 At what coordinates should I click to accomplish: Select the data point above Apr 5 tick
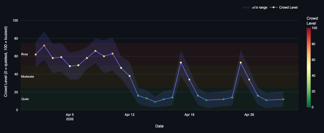[70, 66]
